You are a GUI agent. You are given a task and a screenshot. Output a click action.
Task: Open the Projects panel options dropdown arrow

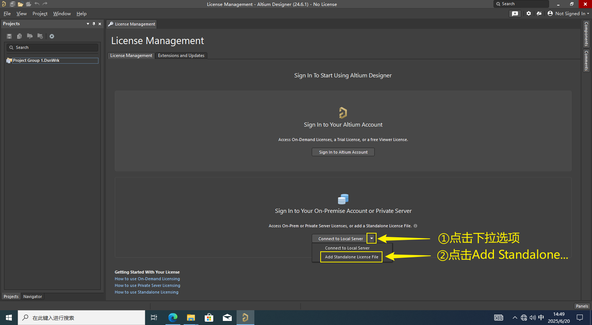88,24
